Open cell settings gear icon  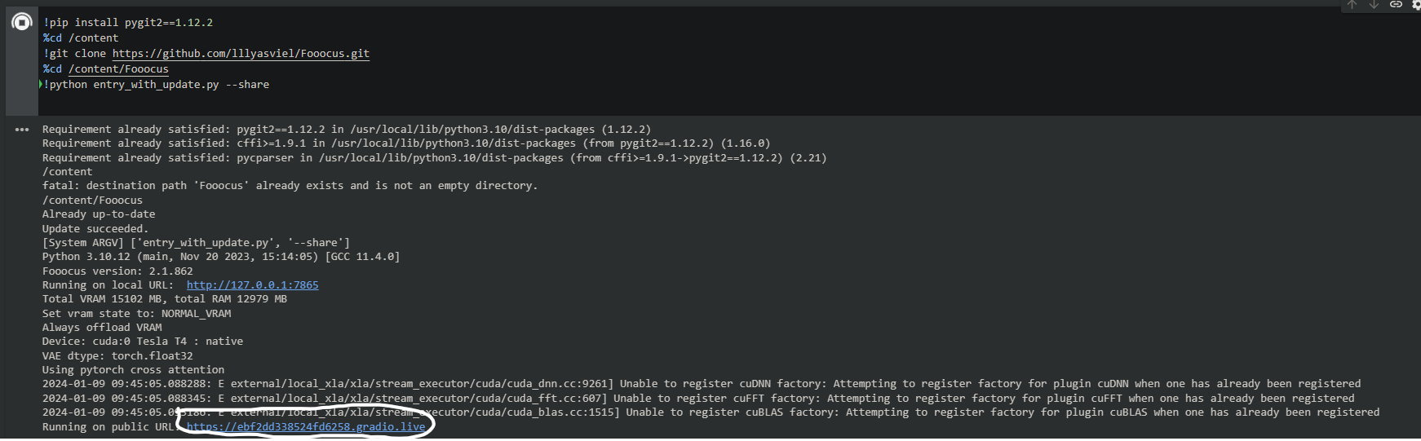tap(1416, 5)
